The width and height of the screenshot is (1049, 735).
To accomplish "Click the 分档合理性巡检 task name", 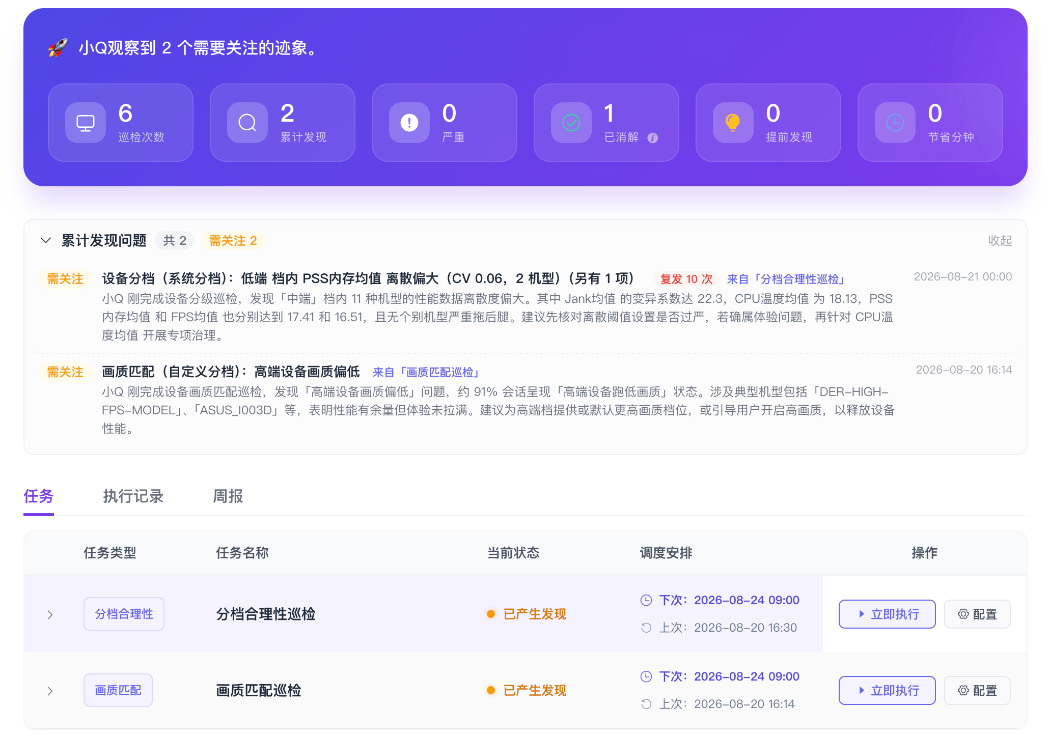I will pos(266,614).
